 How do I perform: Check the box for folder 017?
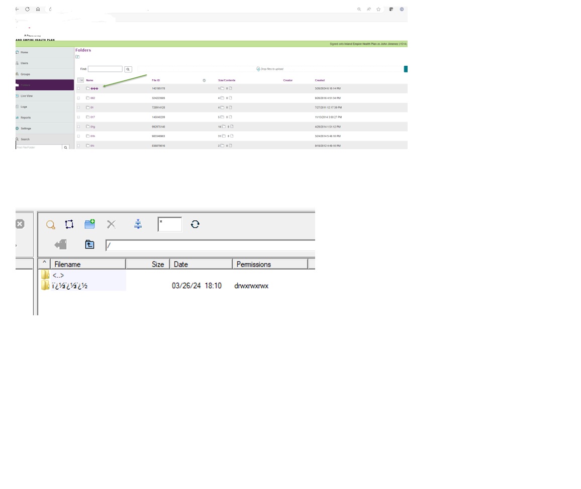[78, 117]
